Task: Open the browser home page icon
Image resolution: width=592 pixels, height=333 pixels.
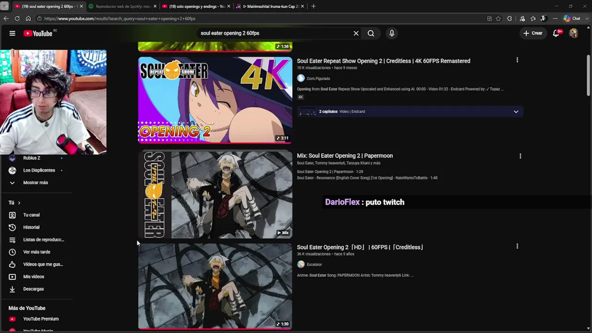Action: [x=28, y=18]
